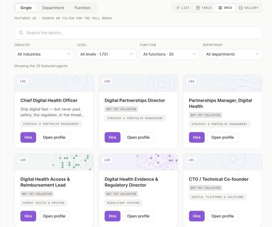Screen dimensions: 272x227
Task: Click chevron in All industries dropdown
Action: (x=68, y=54)
